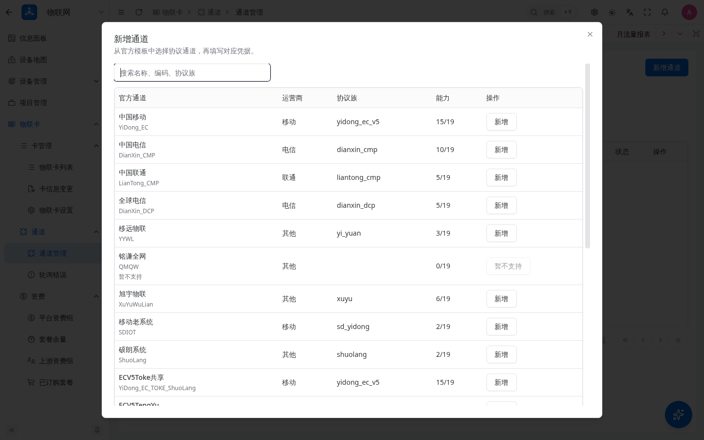Focus the channel search input field
Viewport: 704px width, 440px height.
192,73
